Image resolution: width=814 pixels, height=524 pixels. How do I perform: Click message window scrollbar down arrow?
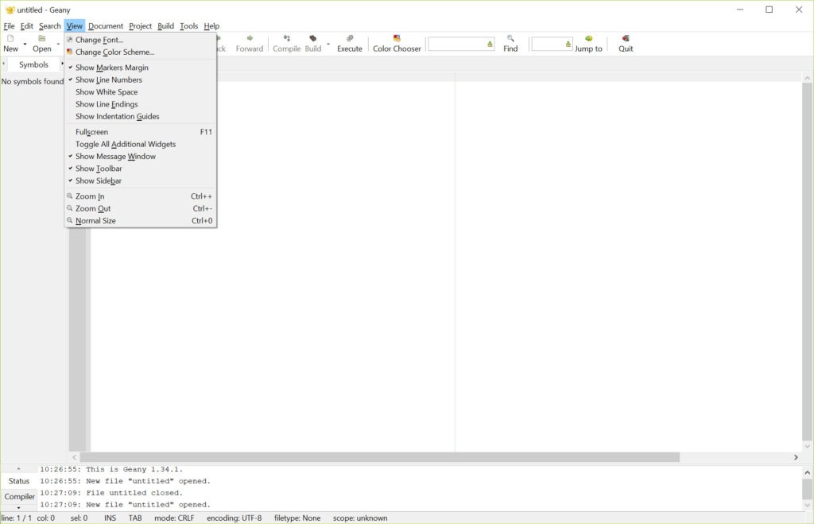807,505
